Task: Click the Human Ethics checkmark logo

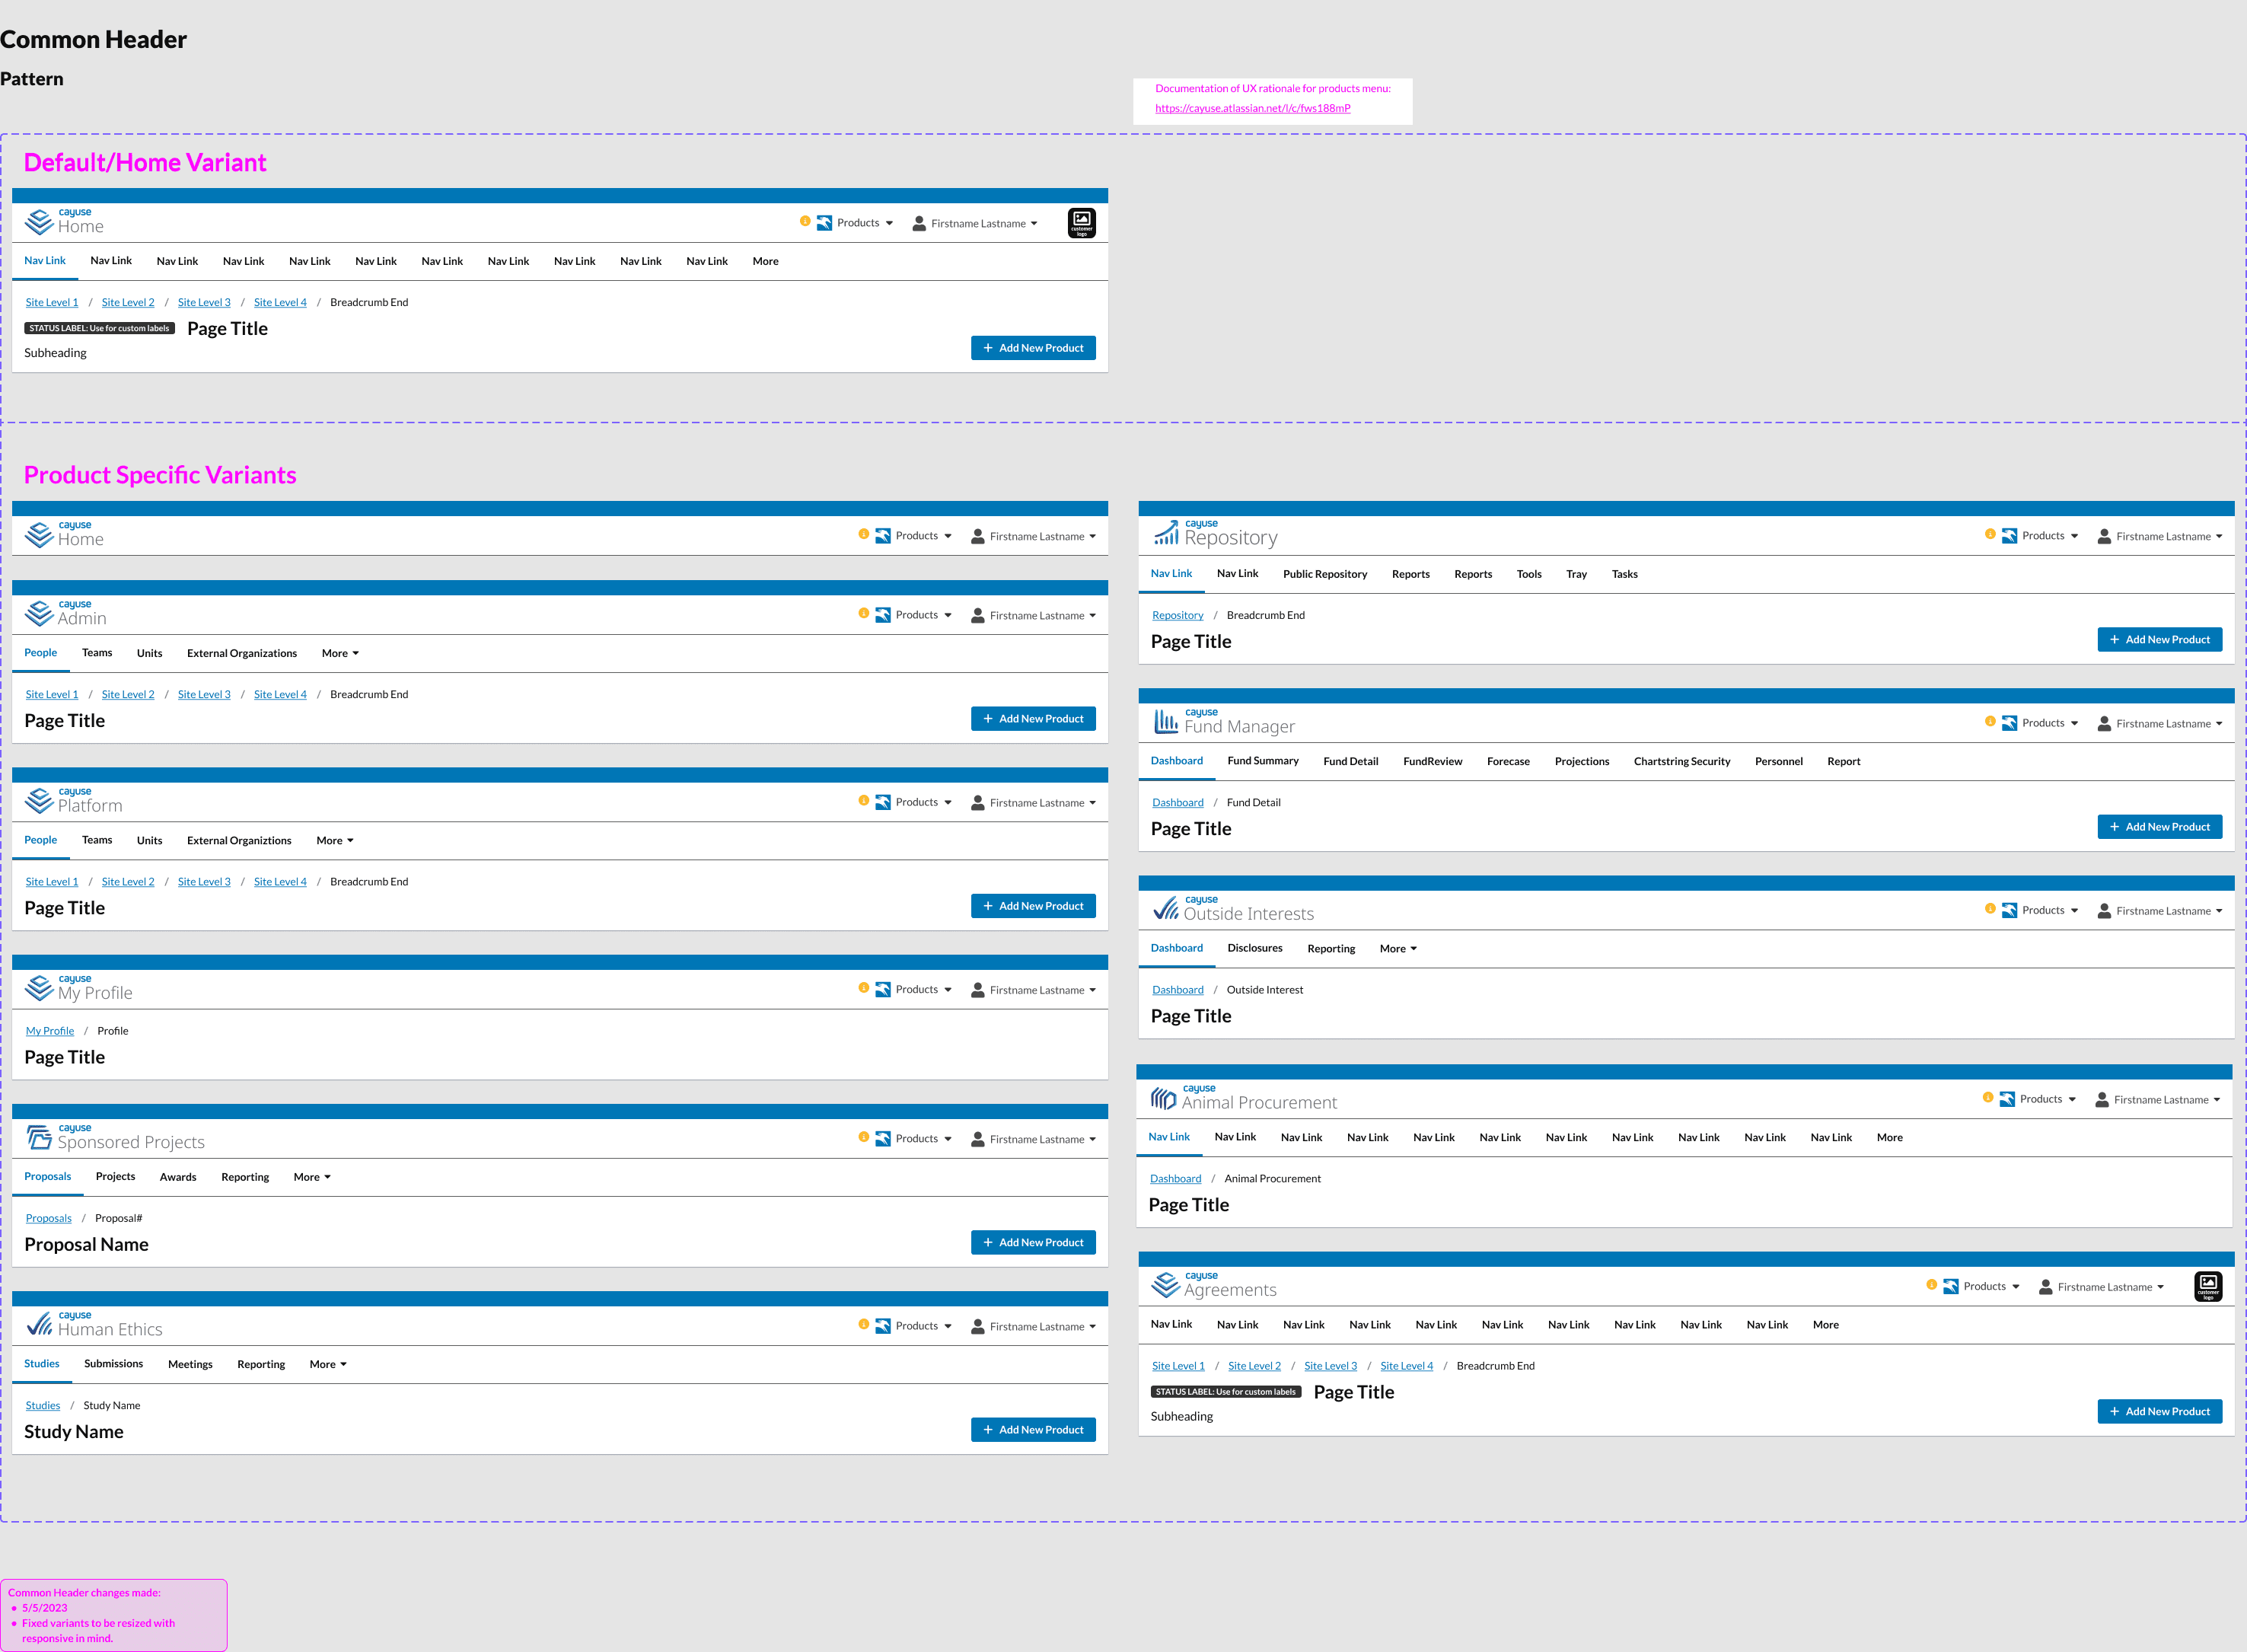Action: (x=39, y=1324)
